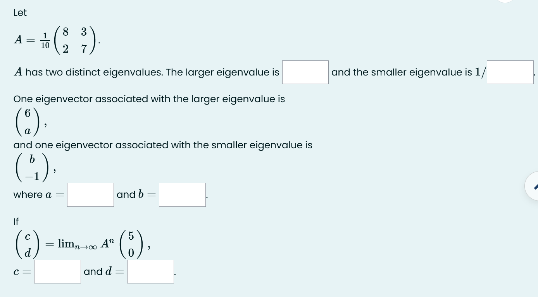Click the input box for b
Image resolution: width=538 pixels, height=297 pixels.
pos(182,194)
